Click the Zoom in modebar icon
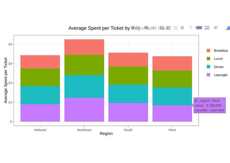230x163 pixels. click(162, 28)
